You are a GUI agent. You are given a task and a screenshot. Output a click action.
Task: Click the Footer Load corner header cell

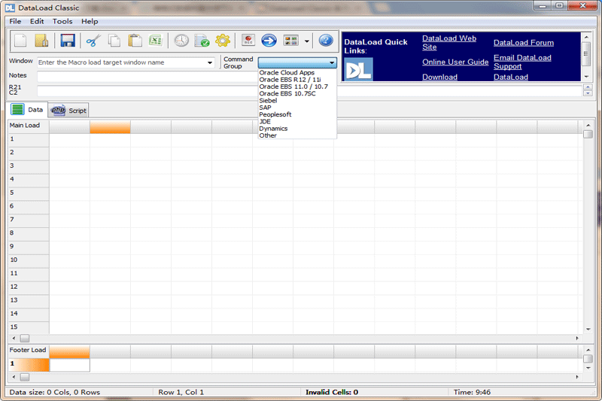point(29,351)
